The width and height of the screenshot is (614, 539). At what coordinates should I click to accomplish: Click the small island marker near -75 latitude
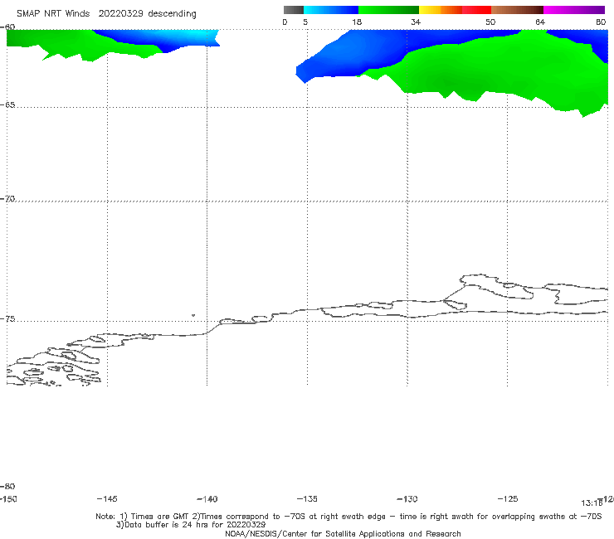point(193,315)
